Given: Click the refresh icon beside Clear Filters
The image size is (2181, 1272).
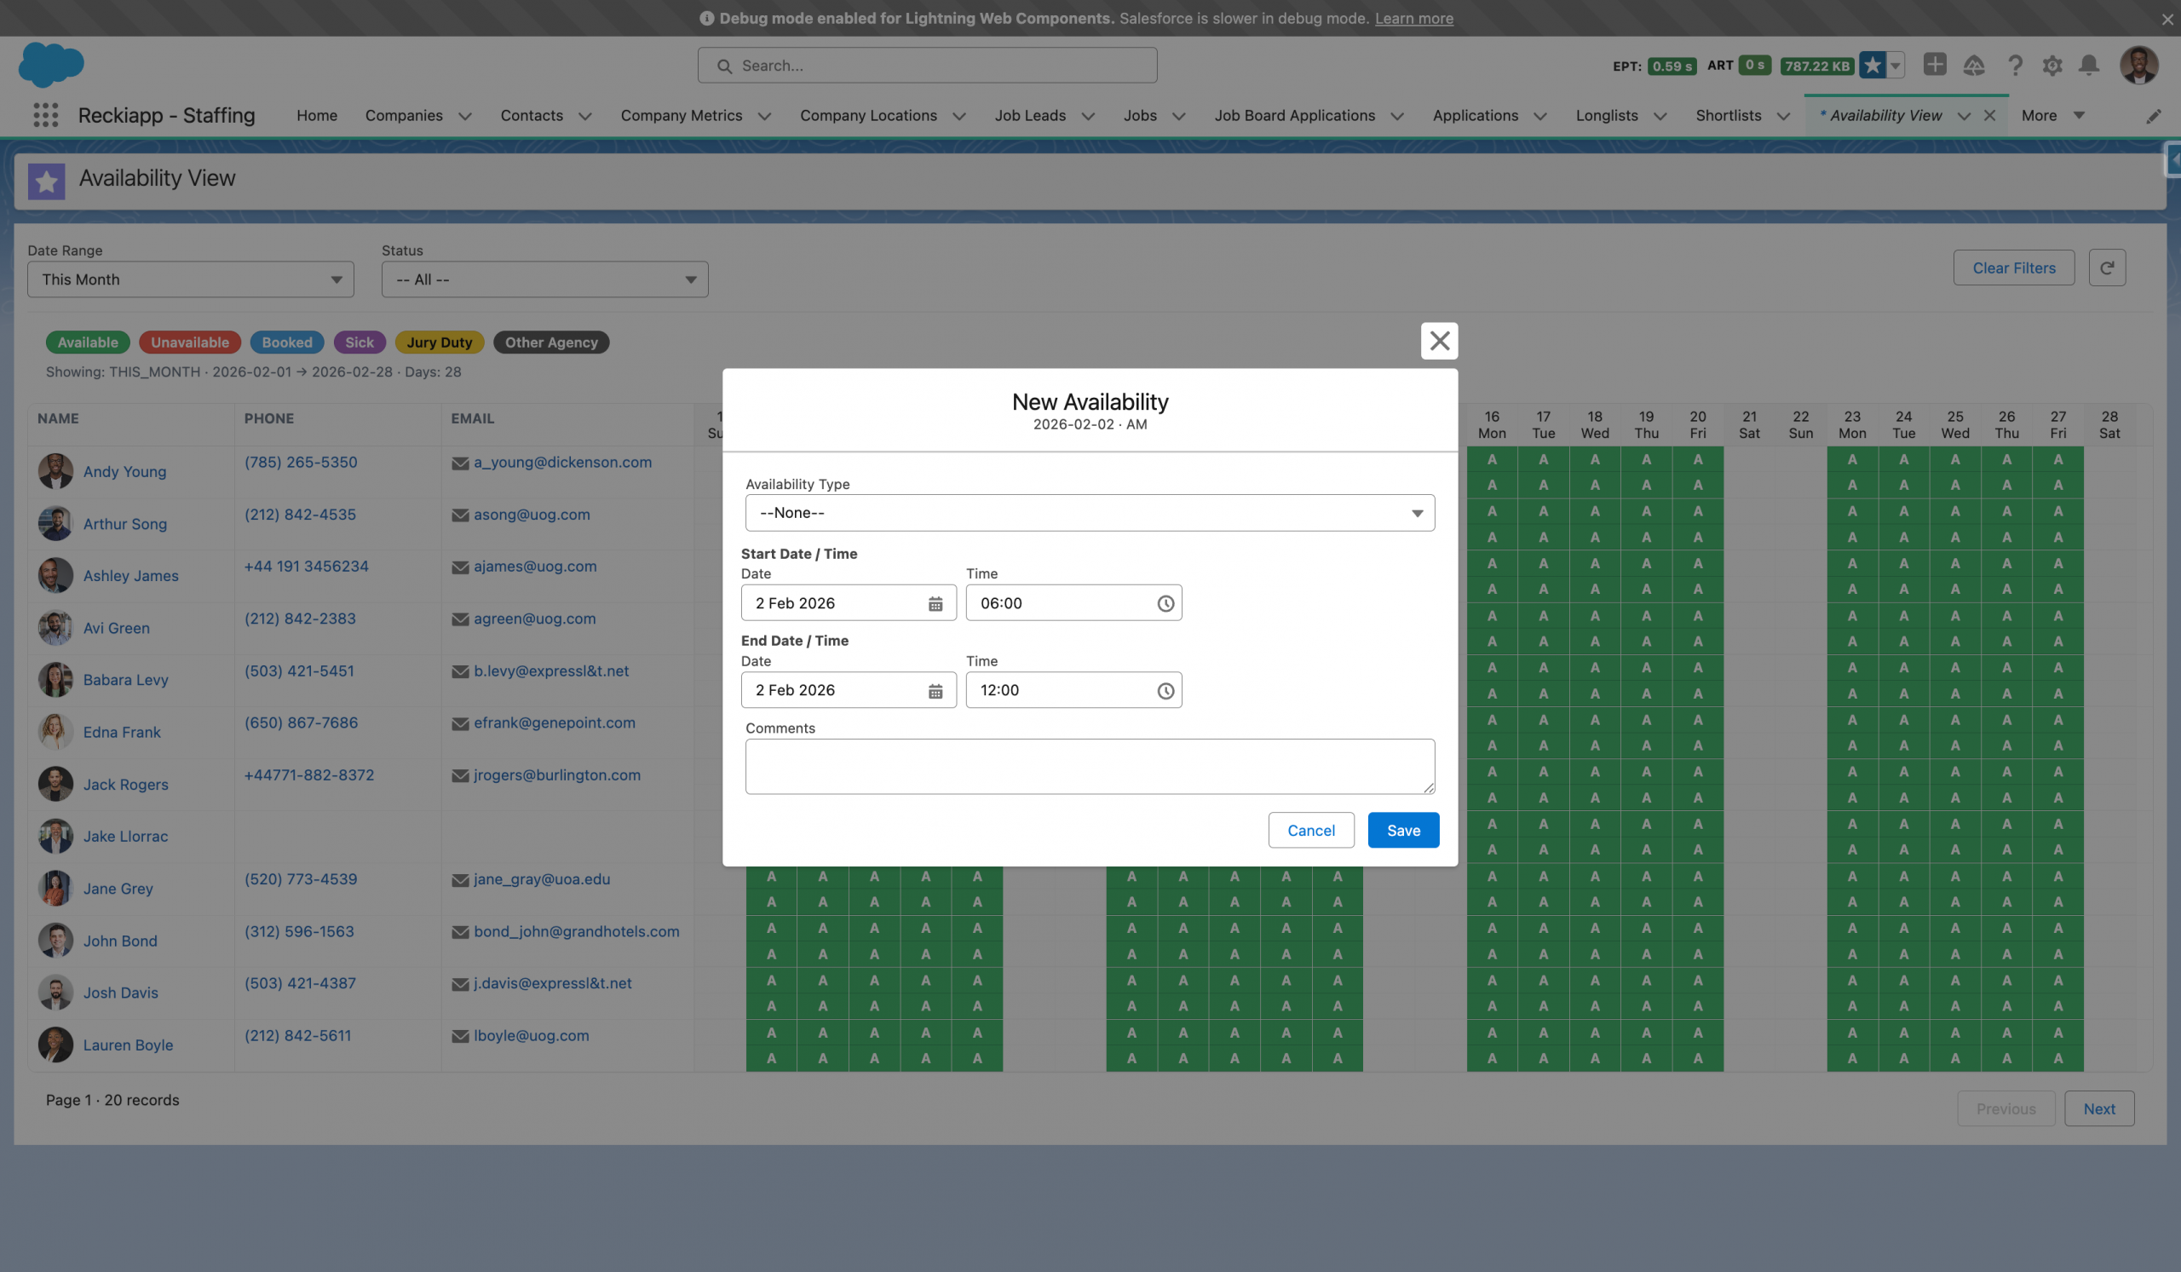Looking at the screenshot, I should 2107,268.
